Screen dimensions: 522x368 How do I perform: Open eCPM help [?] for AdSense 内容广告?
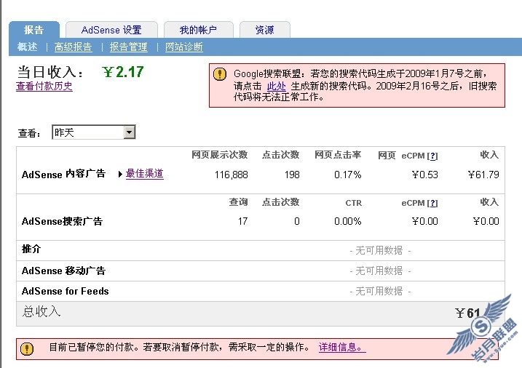point(432,156)
